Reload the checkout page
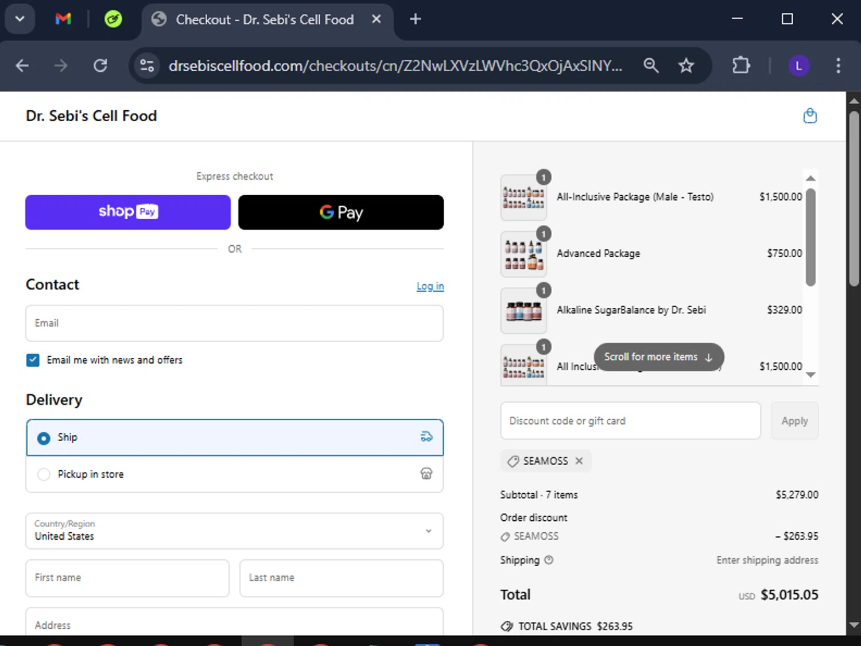This screenshot has height=646, width=861. click(x=100, y=65)
